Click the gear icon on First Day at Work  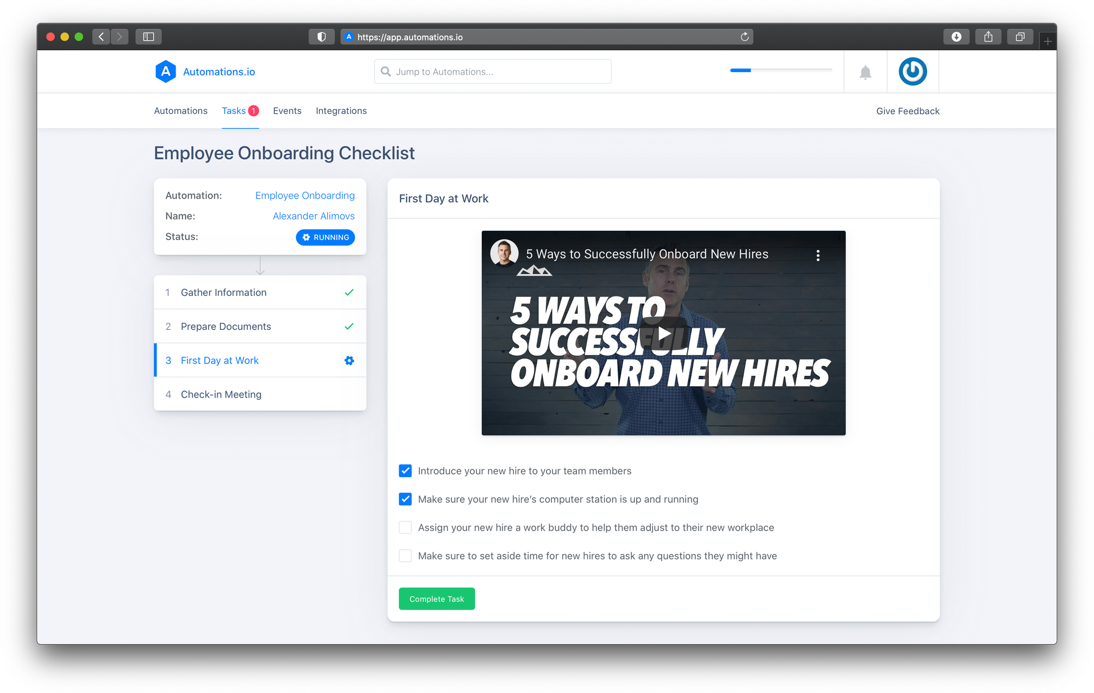(349, 360)
